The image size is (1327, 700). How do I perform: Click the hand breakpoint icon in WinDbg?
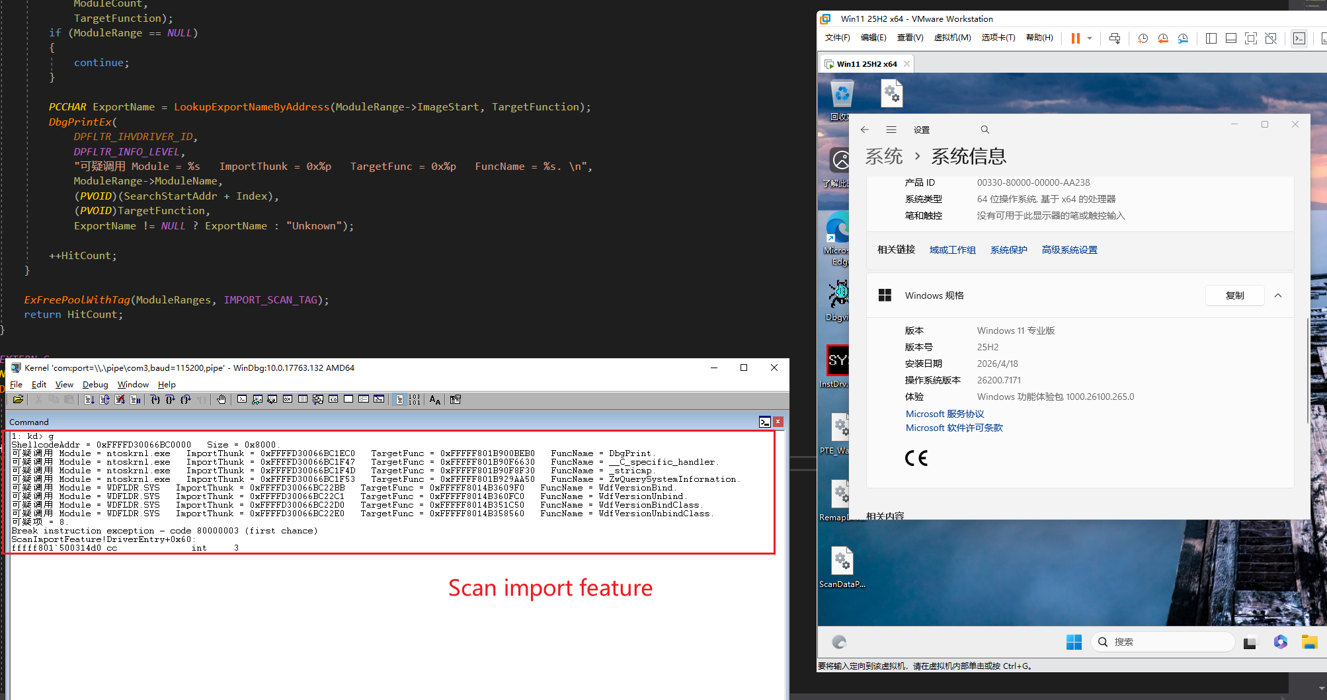pos(221,399)
